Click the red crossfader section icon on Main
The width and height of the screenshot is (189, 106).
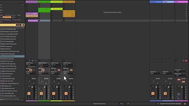tap(186, 61)
